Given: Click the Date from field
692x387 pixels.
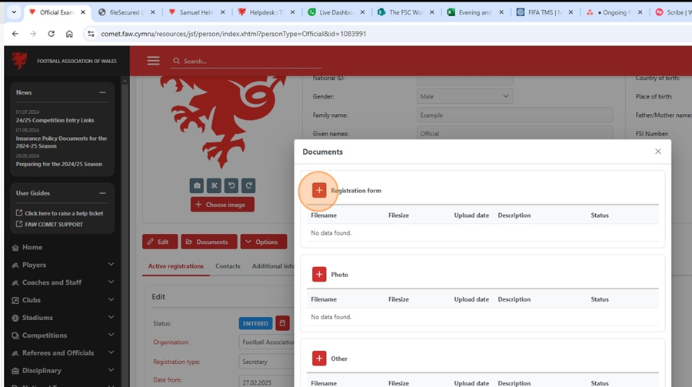Looking at the screenshot, I should (x=267, y=382).
